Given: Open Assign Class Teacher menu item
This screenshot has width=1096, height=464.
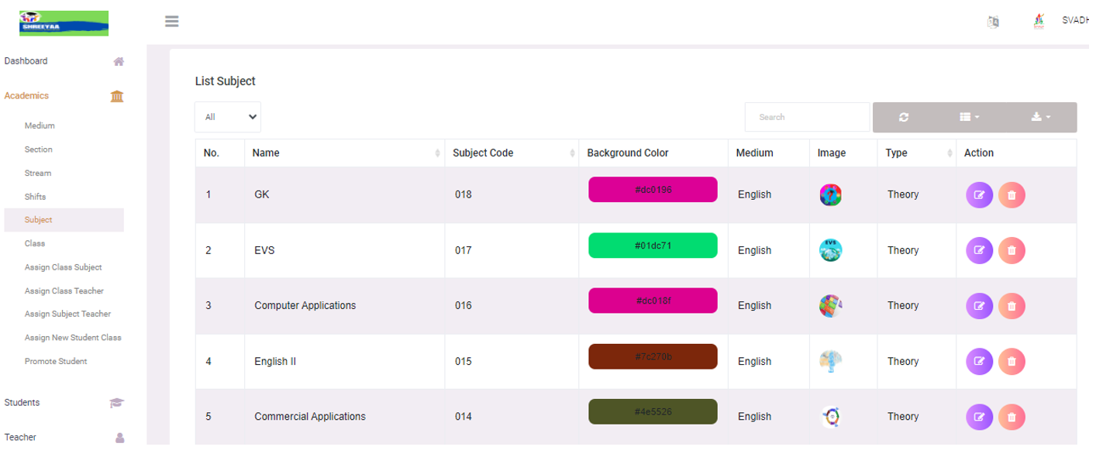Looking at the screenshot, I should (64, 290).
